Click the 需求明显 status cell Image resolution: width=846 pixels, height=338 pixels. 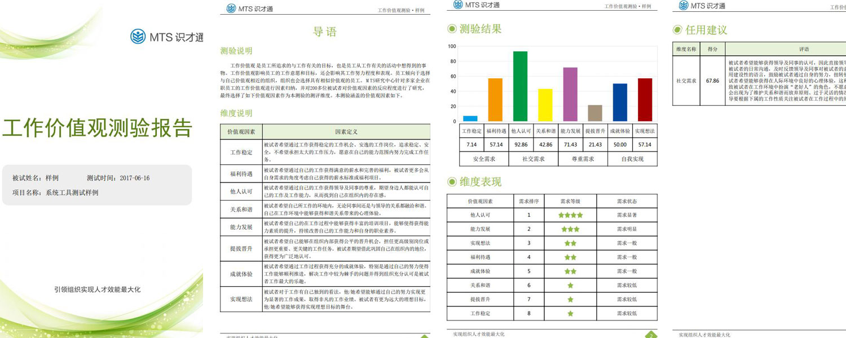pos(627,229)
